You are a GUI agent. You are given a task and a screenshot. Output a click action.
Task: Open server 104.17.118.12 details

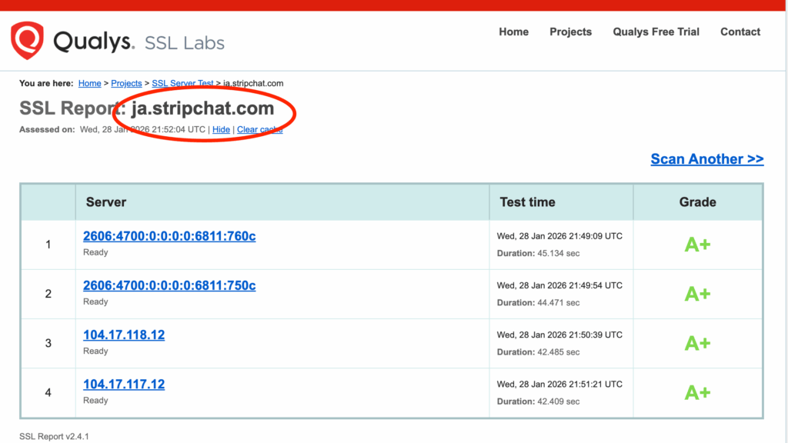(x=124, y=335)
